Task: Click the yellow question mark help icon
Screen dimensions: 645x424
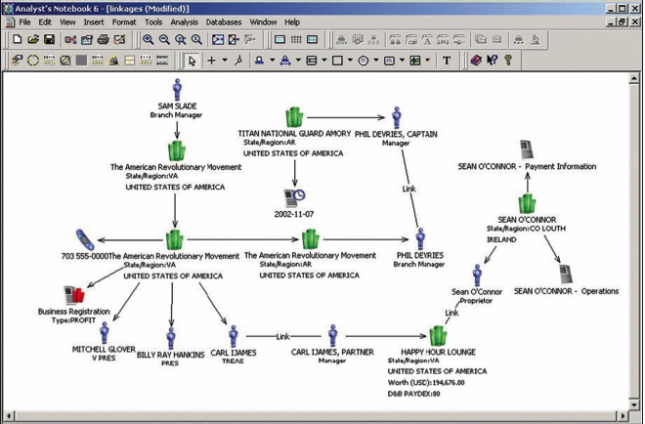Action: click(x=508, y=61)
